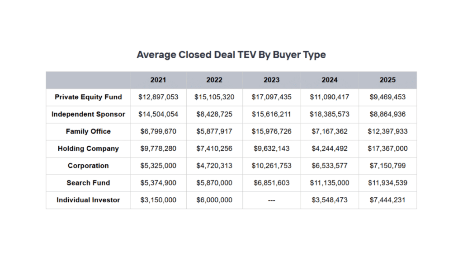Click the Individual Investor row label
The width and height of the screenshot is (463, 260).
pos(88,200)
